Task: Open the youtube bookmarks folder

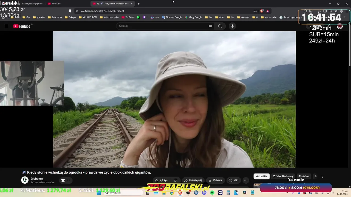Action: click(39, 17)
